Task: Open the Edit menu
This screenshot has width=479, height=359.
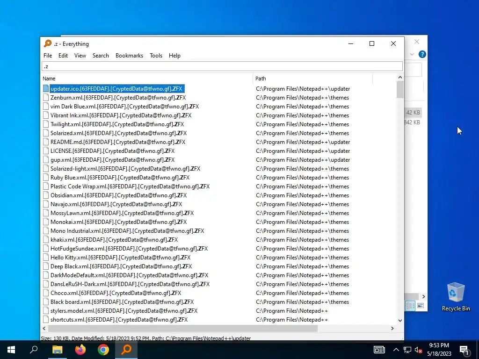Action: coord(63,56)
